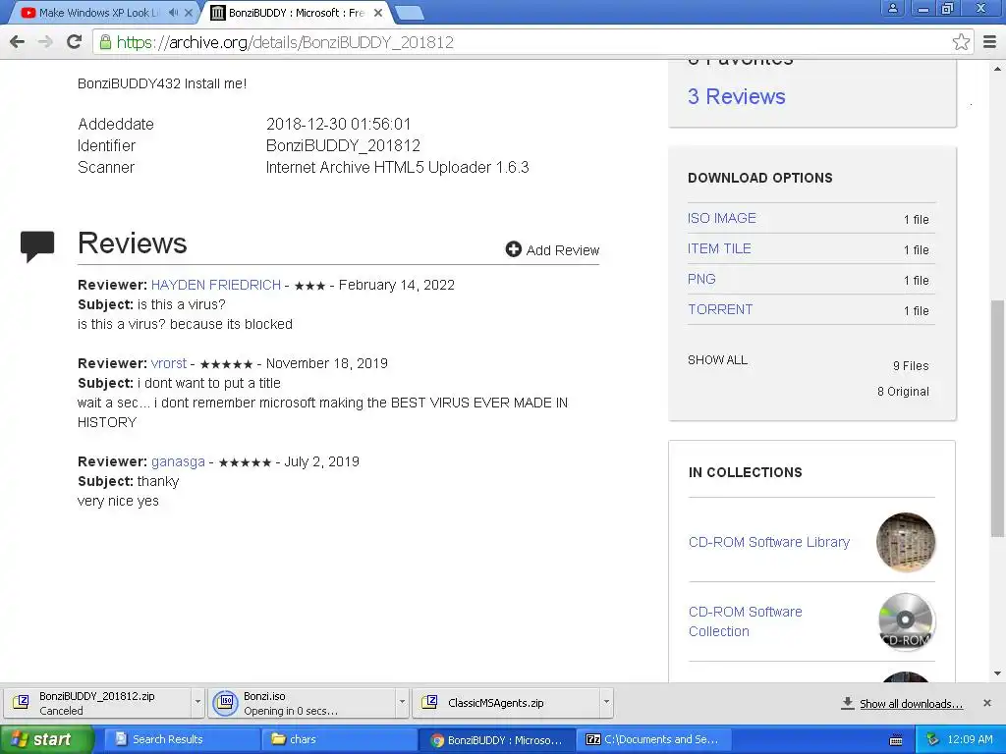Open reviewer vrorst's profile
This screenshot has height=754, width=1006.
coord(169,363)
